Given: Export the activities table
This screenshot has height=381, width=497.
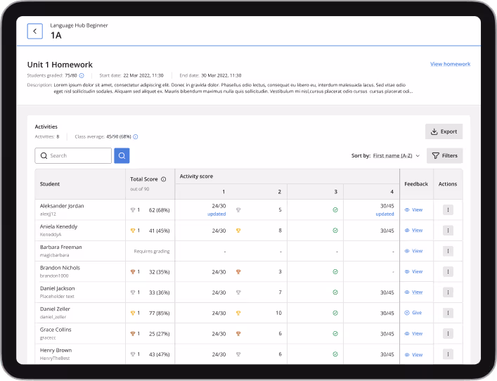Looking at the screenshot, I should pos(444,131).
